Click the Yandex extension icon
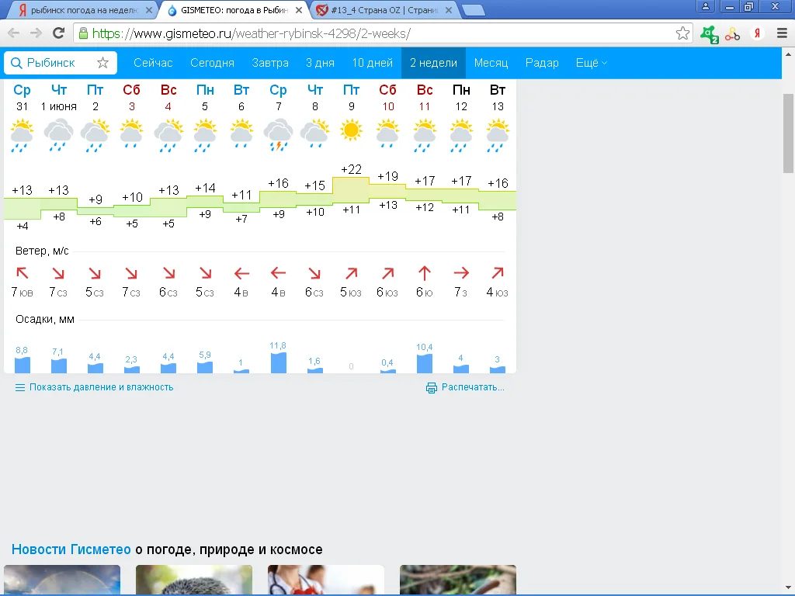 [x=757, y=33]
